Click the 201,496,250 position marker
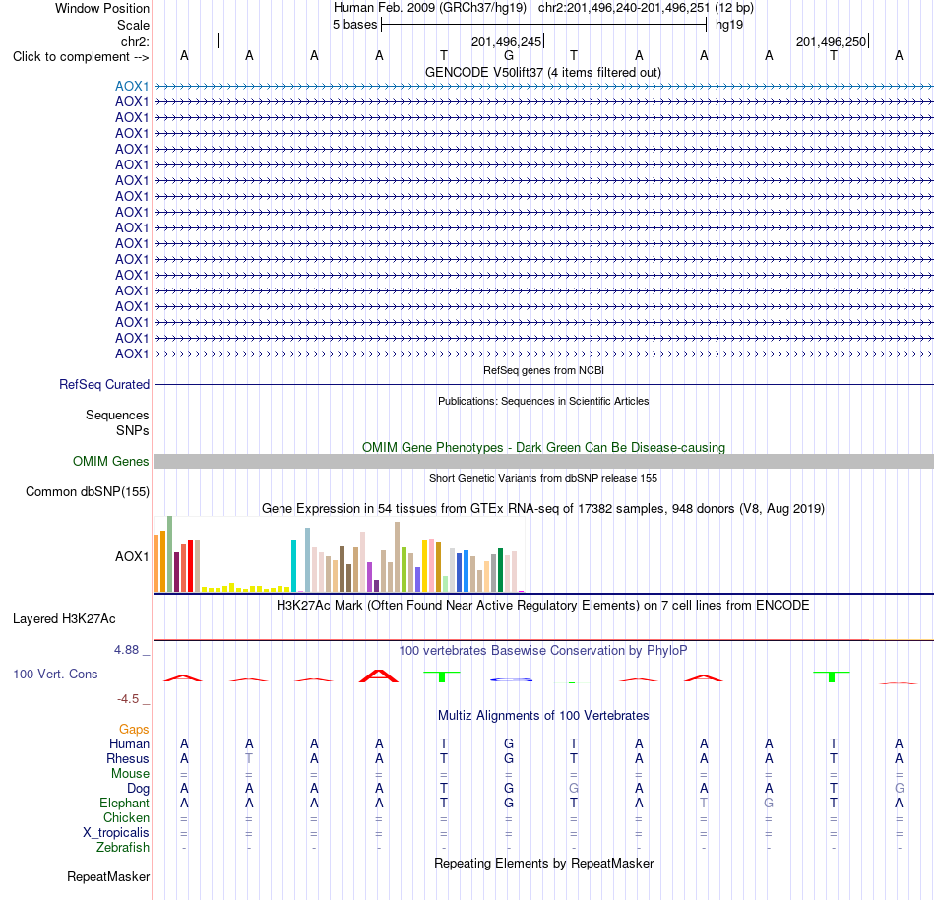The image size is (935, 900). (832, 41)
